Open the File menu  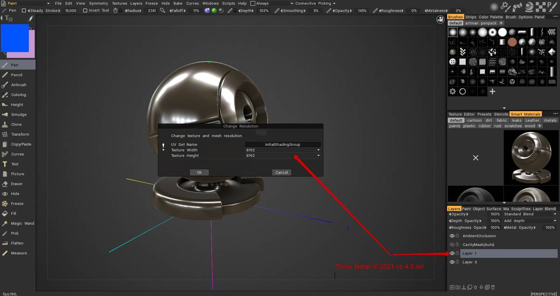click(58, 3)
